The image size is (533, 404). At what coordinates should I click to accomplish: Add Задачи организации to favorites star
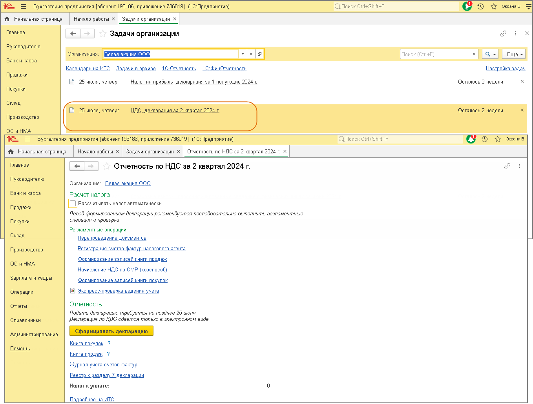[x=103, y=34]
